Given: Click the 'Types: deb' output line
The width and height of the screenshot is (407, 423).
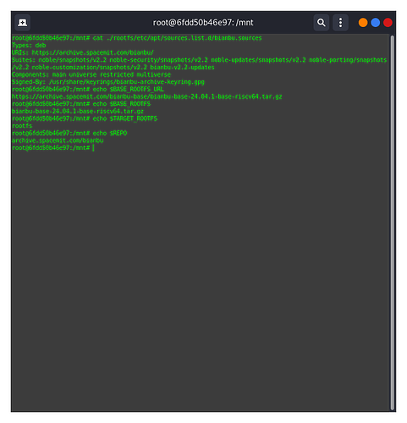Looking at the screenshot, I should (29, 45).
